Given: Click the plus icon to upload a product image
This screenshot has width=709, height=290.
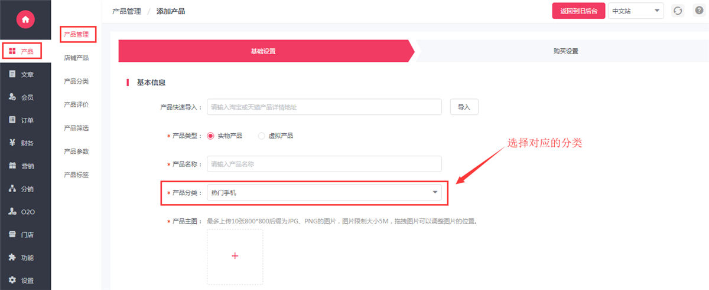Looking at the screenshot, I should pyautogui.click(x=235, y=256).
